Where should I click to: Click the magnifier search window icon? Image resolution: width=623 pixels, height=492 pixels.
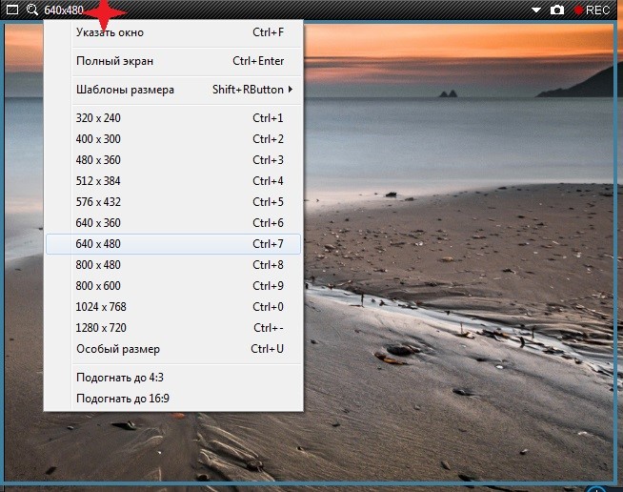pos(32,10)
